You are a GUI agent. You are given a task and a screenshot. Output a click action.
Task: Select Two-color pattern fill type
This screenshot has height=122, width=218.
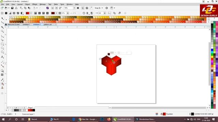(x=22, y=13)
